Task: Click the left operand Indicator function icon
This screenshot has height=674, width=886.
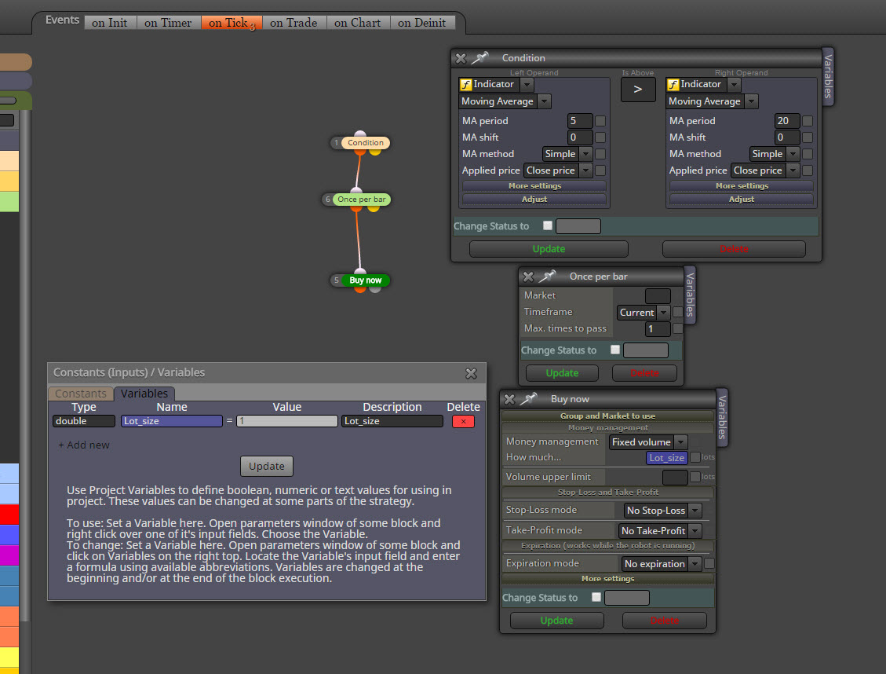Action: [x=465, y=85]
